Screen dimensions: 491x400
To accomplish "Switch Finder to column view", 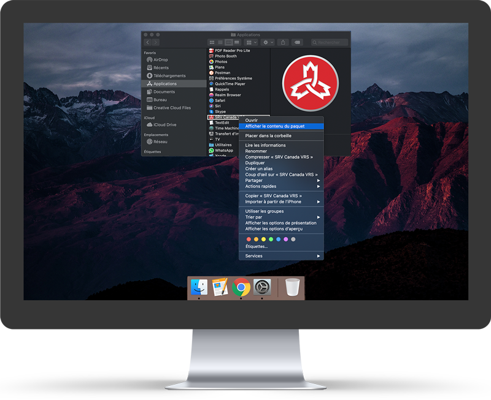I will click(228, 42).
